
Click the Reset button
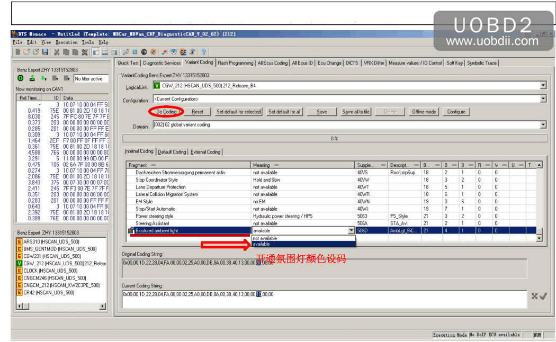pyautogui.click(x=197, y=112)
